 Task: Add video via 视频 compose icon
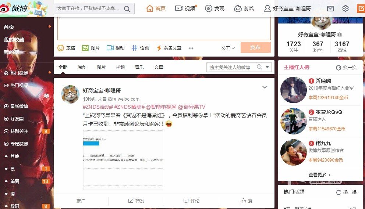coord(116,48)
